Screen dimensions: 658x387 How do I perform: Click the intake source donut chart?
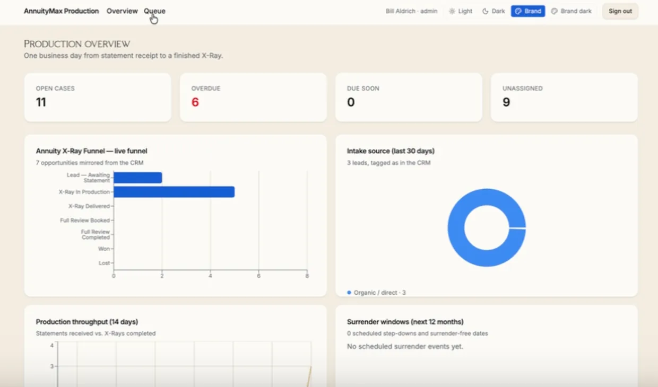tap(487, 227)
